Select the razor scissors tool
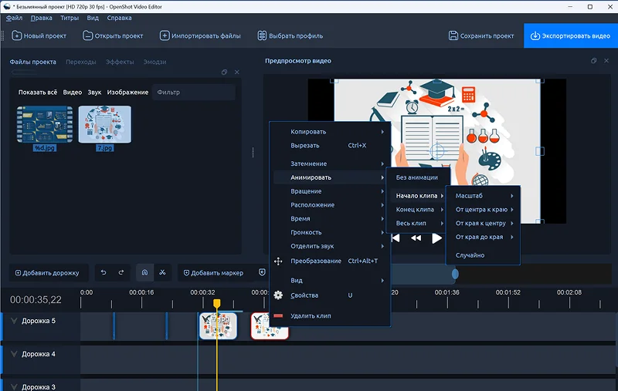The height and width of the screenshot is (391, 618). pyautogui.click(x=162, y=272)
